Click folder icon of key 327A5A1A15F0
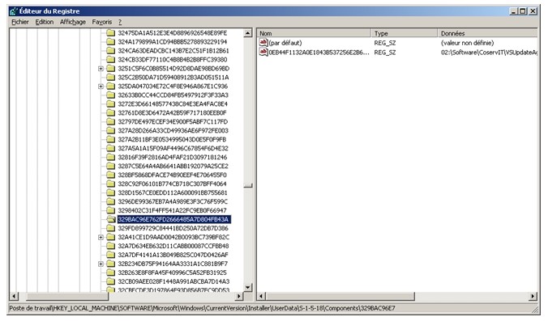The width and height of the screenshot is (548, 321). point(111,149)
